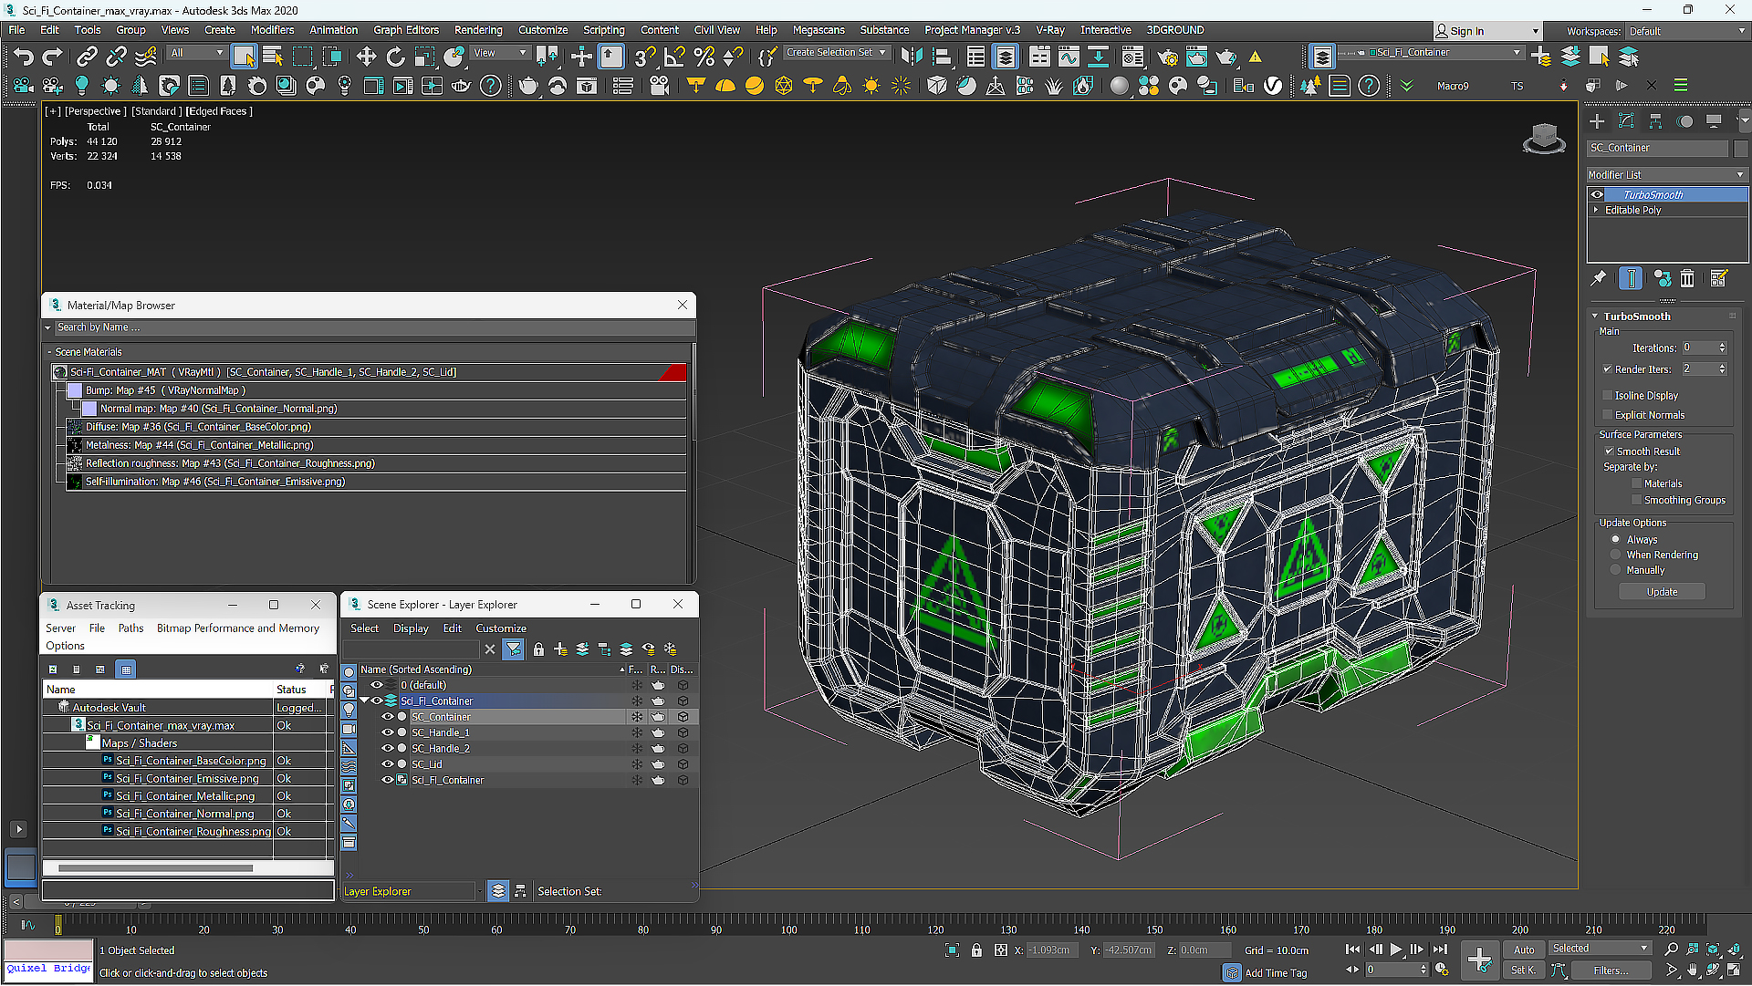
Task: Toggle the Render Iters checkbox
Action: (1608, 369)
